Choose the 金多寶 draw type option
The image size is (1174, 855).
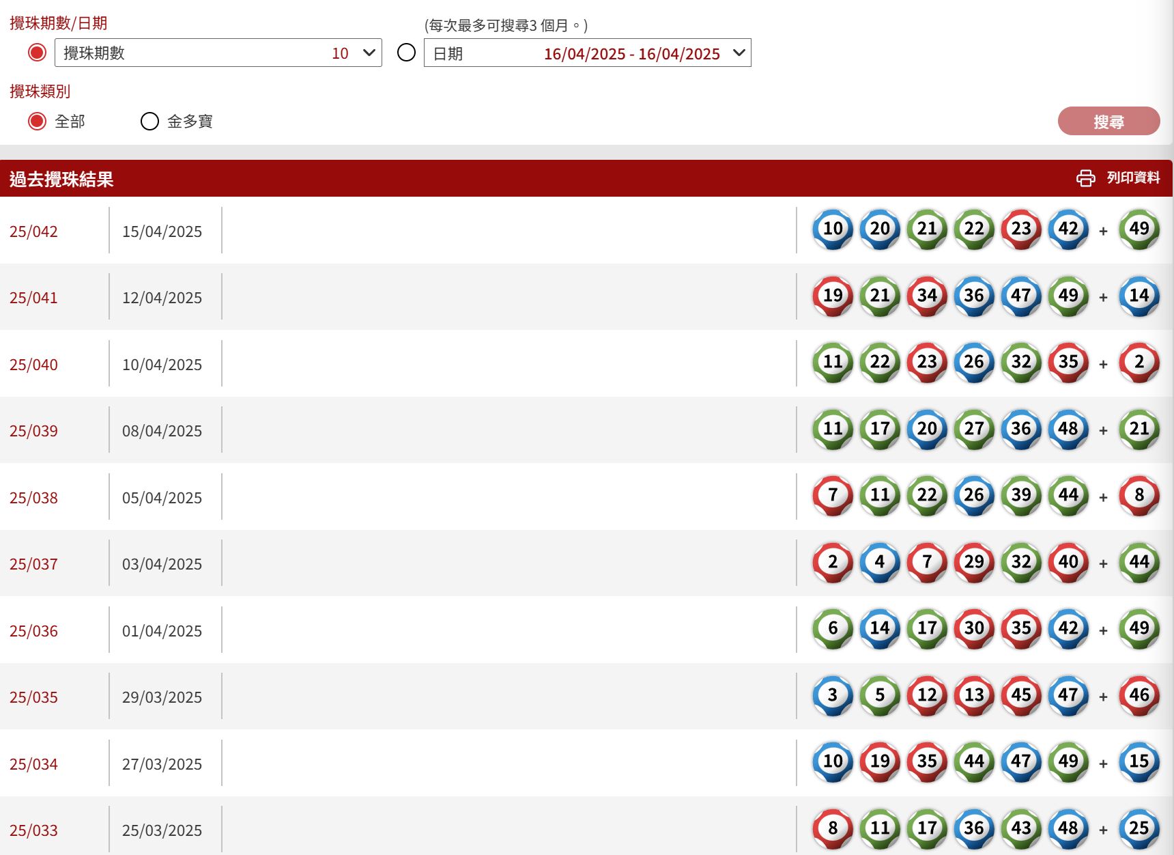(x=149, y=122)
